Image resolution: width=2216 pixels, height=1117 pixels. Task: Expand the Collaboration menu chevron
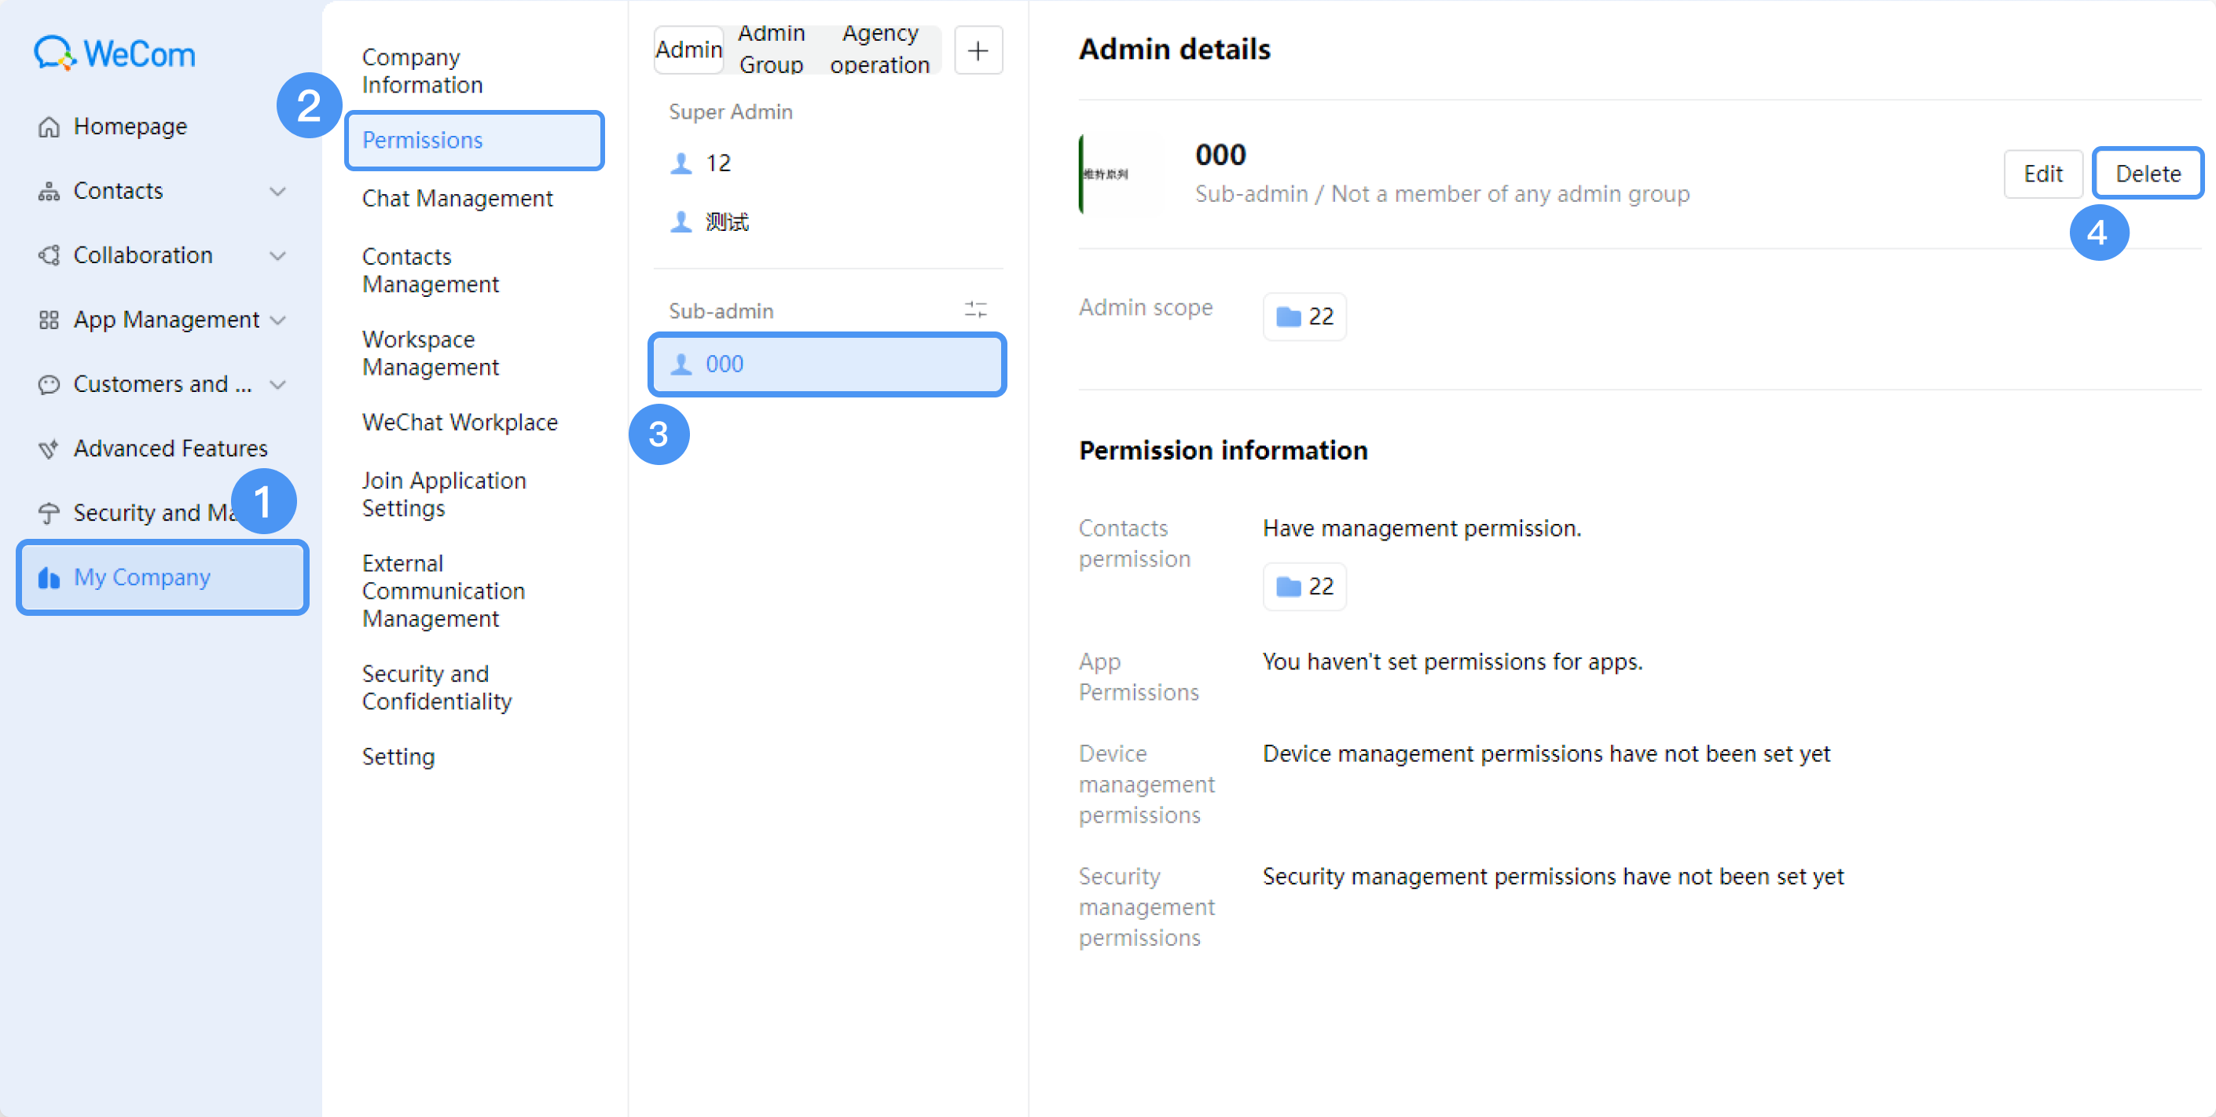(277, 255)
